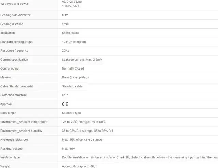Screen dimensions: 218x168
Task: Select the "Sensing distance" row label
Action: pos(12,24)
